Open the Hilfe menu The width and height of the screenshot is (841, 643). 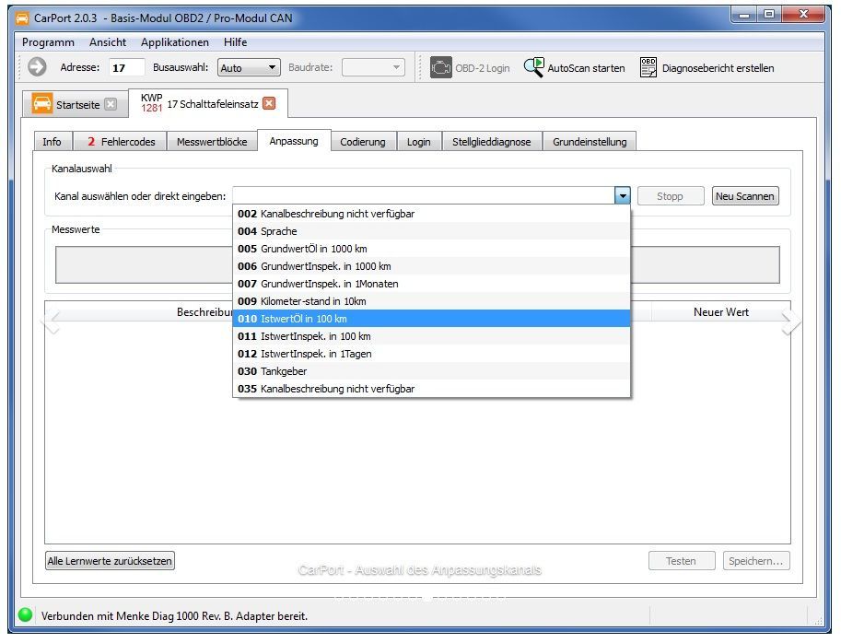click(235, 42)
